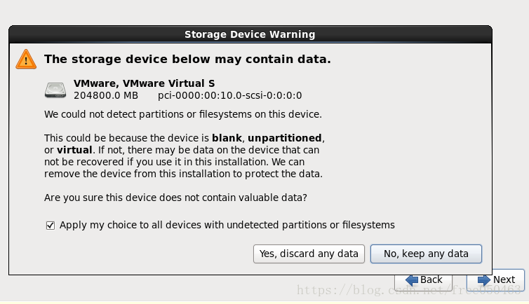Select the VMware hard drive icon
529x304 pixels.
pos(55,90)
